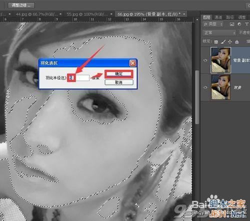Open the 55.jpg document tab
250x221 pixels.
click(x=87, y=14)
